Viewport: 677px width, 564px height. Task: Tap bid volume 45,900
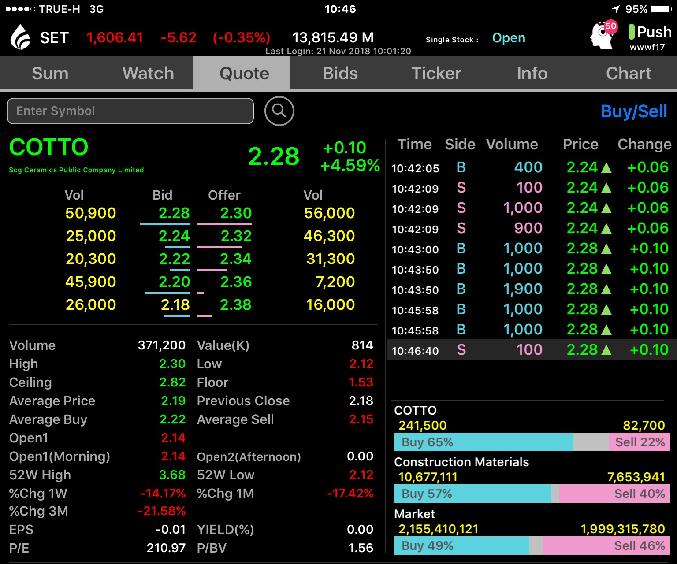point(90,282)
